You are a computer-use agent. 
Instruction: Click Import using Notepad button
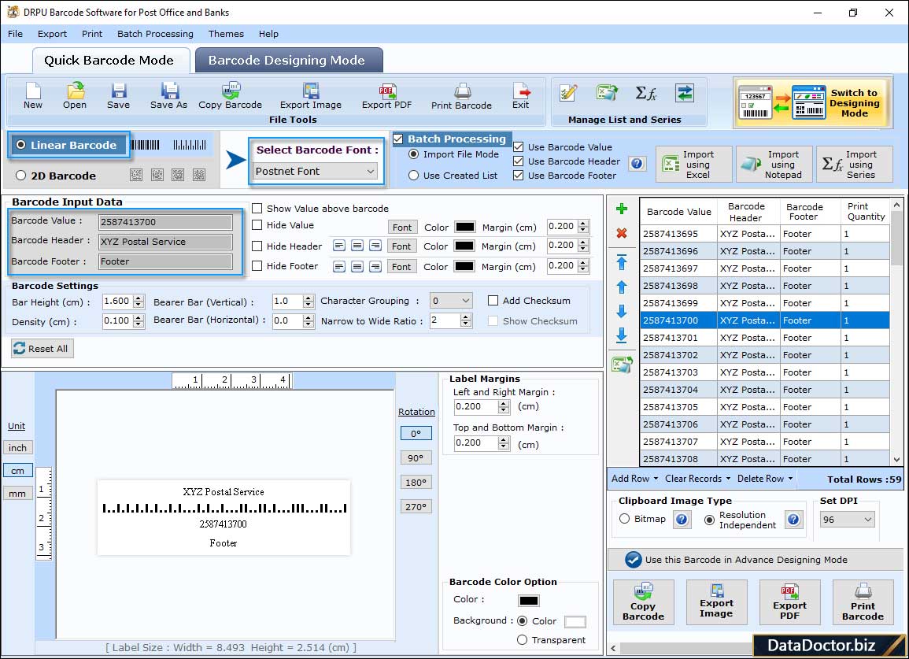[x=774, y=165]
